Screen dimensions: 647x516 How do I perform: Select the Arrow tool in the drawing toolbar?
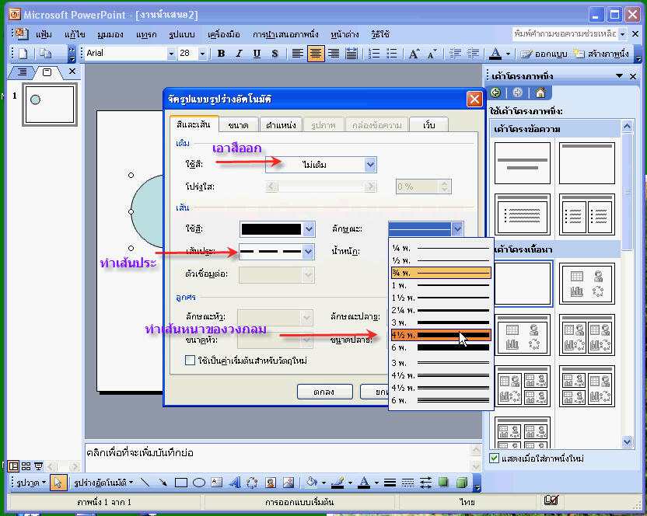163,482
